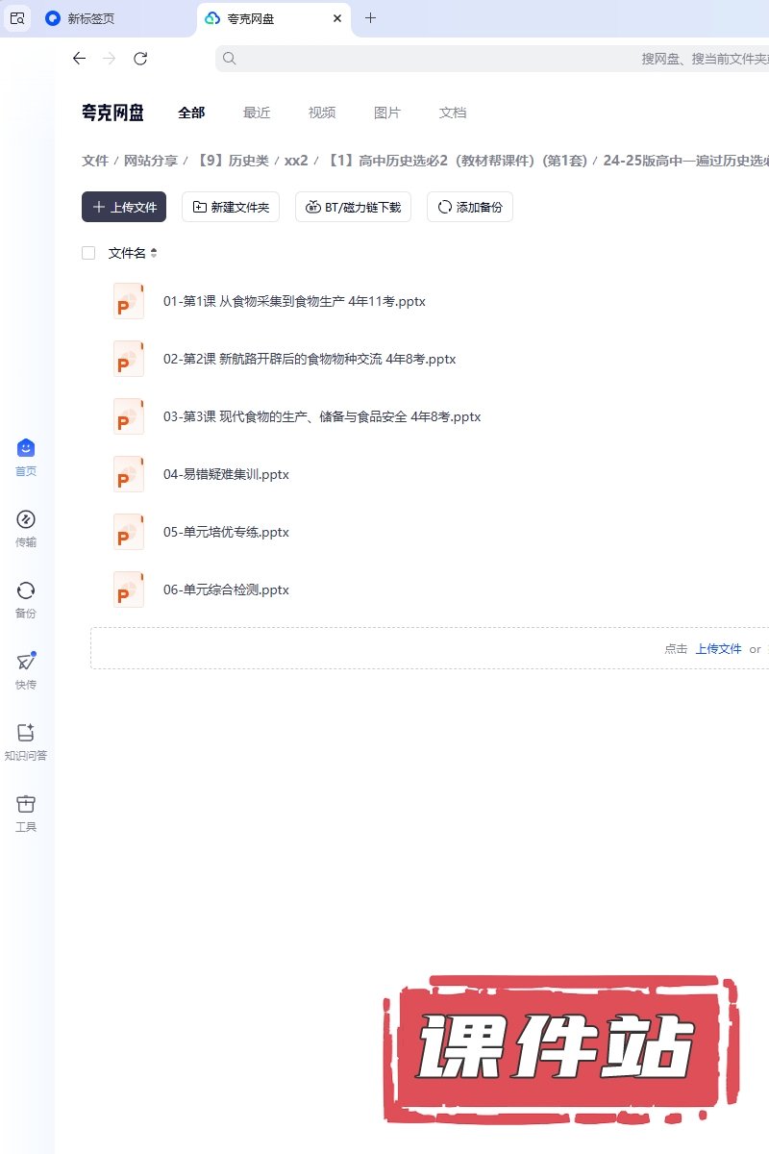Switch to the 最近 tab
The image size is (769, 1154).
[x=257, y=113]
